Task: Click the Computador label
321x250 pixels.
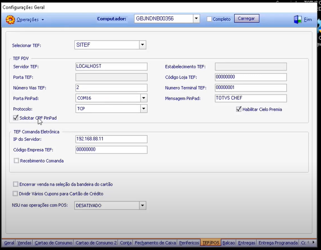Action: pyautogui.click(x=112, y=19)
